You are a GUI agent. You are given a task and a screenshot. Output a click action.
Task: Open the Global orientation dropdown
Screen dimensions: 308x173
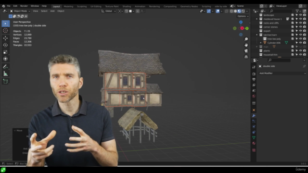pyautogui.click(x=108, y=11)
